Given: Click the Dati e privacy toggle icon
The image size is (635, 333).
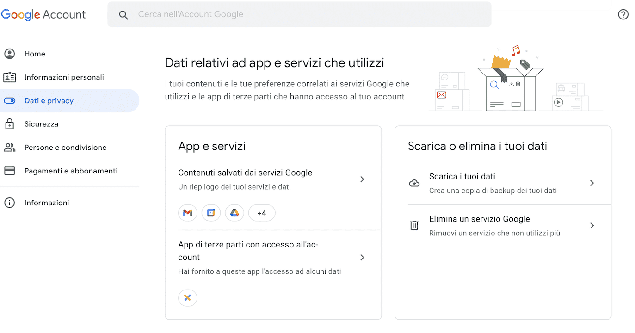Looking at the screenshot, I should (x=10, y=100).
